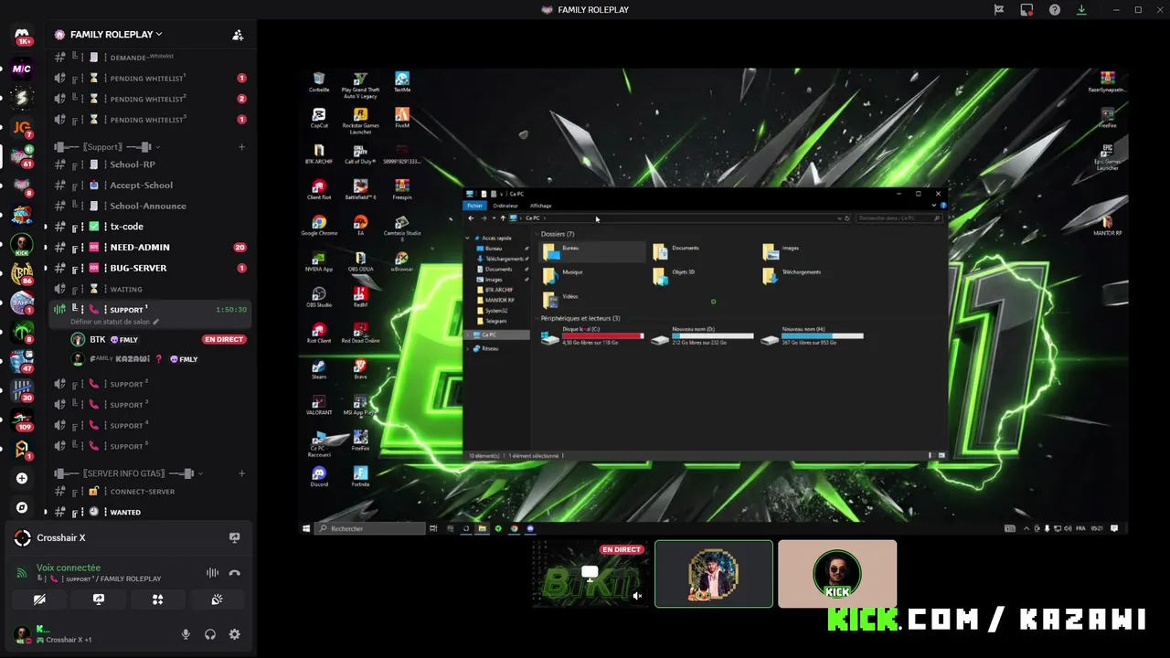Viewport: 1170px width, 658px height.
Task: Select Nouveau nom (H:) drive usage bar
Action: click(822, 336)
